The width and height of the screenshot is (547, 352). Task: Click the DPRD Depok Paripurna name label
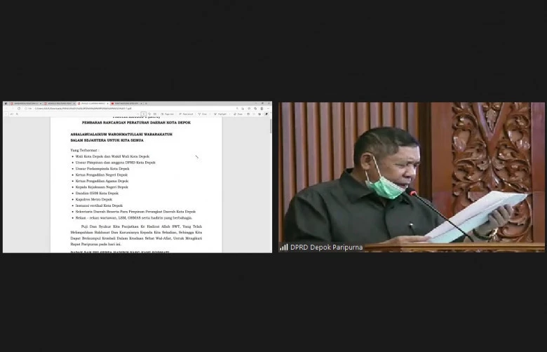327,248
